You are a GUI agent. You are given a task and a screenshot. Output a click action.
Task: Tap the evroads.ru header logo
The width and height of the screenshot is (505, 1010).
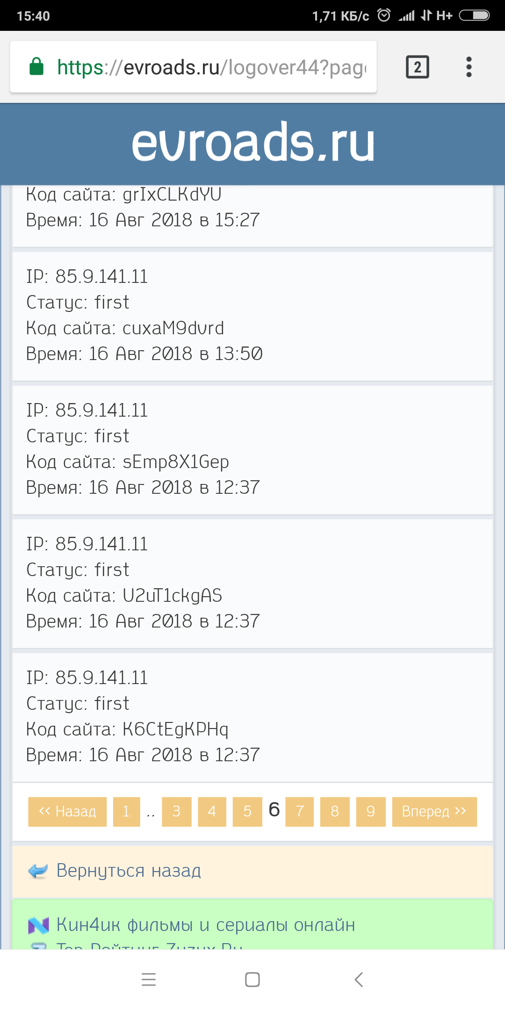click(x=252, y=143)
